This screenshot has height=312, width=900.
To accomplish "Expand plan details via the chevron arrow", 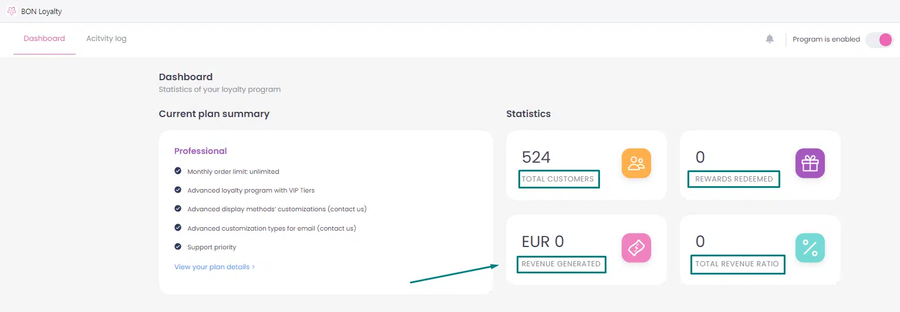I will coord(253,267).
